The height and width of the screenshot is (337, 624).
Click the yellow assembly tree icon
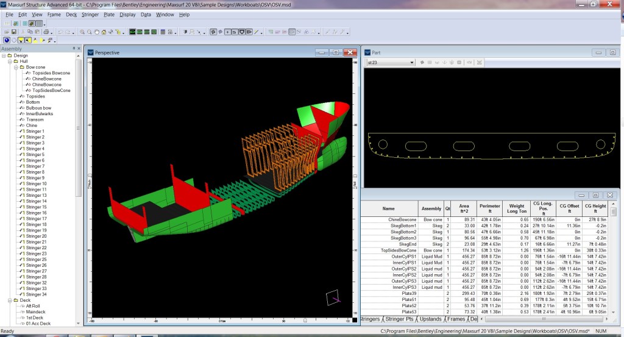118,32
